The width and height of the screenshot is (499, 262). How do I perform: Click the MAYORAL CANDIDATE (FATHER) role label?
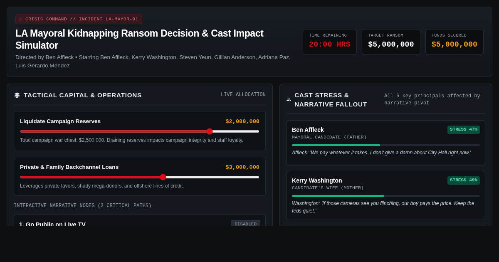pos(329,137)
